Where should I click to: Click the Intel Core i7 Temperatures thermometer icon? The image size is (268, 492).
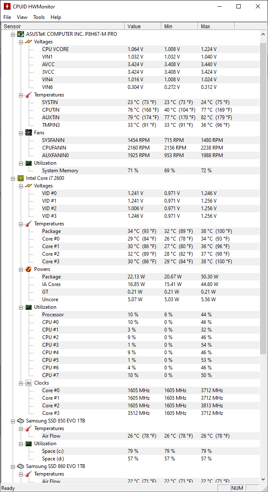pos(29,224)
